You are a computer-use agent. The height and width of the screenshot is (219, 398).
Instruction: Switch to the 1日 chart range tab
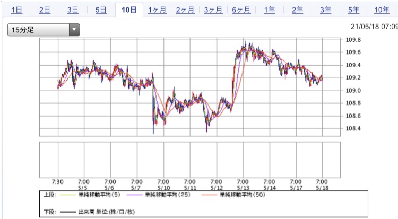point(17,10)
